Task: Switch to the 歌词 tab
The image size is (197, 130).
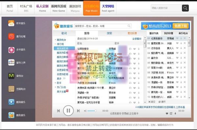Action: [64, 33]
